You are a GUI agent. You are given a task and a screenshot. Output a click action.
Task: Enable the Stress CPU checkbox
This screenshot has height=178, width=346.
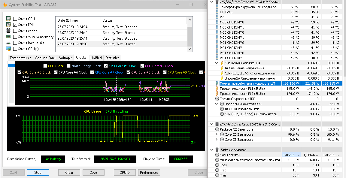(x=15, y=19)
